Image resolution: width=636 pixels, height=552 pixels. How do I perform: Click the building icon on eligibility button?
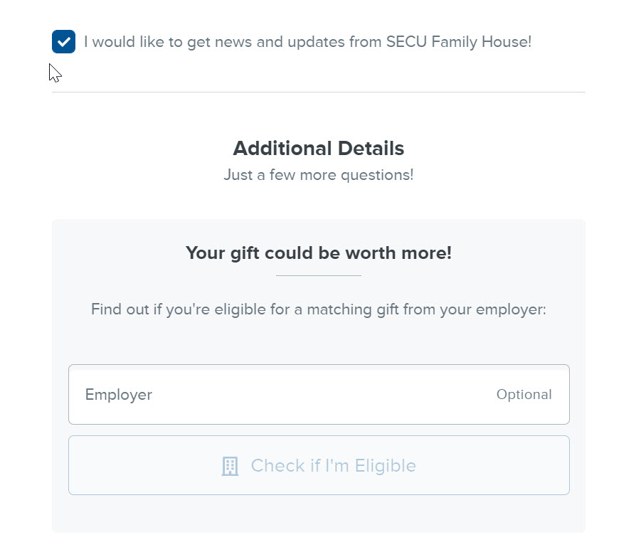point(230,466)
